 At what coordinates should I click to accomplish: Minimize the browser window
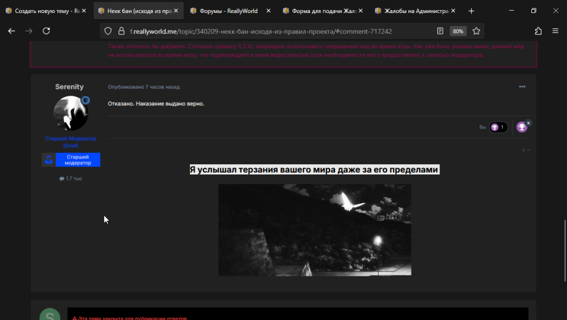point(511,11)
